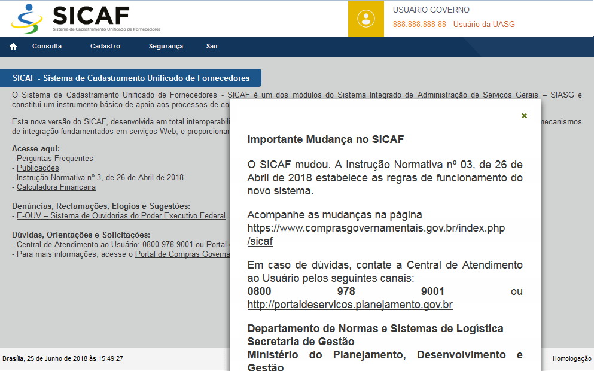This screenshot has height=371, width=594.
Task: Follow the comprasgovernamentais.gov.br link in the popup
Action: tap(376, 234)
